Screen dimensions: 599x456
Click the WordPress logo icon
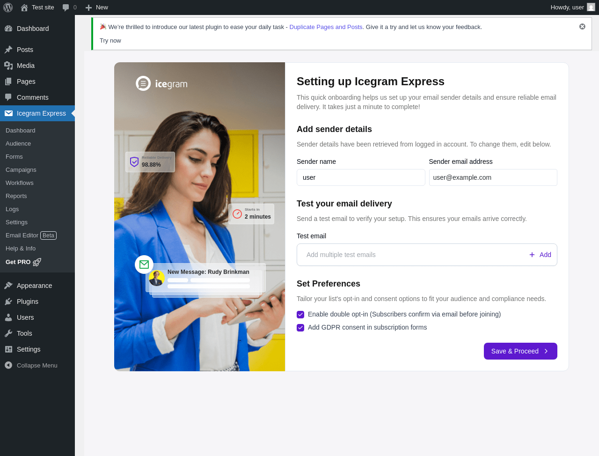(8, 7)
